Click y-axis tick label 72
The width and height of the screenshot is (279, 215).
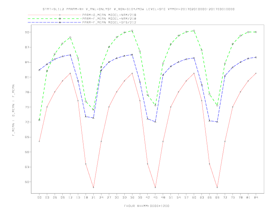(x=27, y=122)
